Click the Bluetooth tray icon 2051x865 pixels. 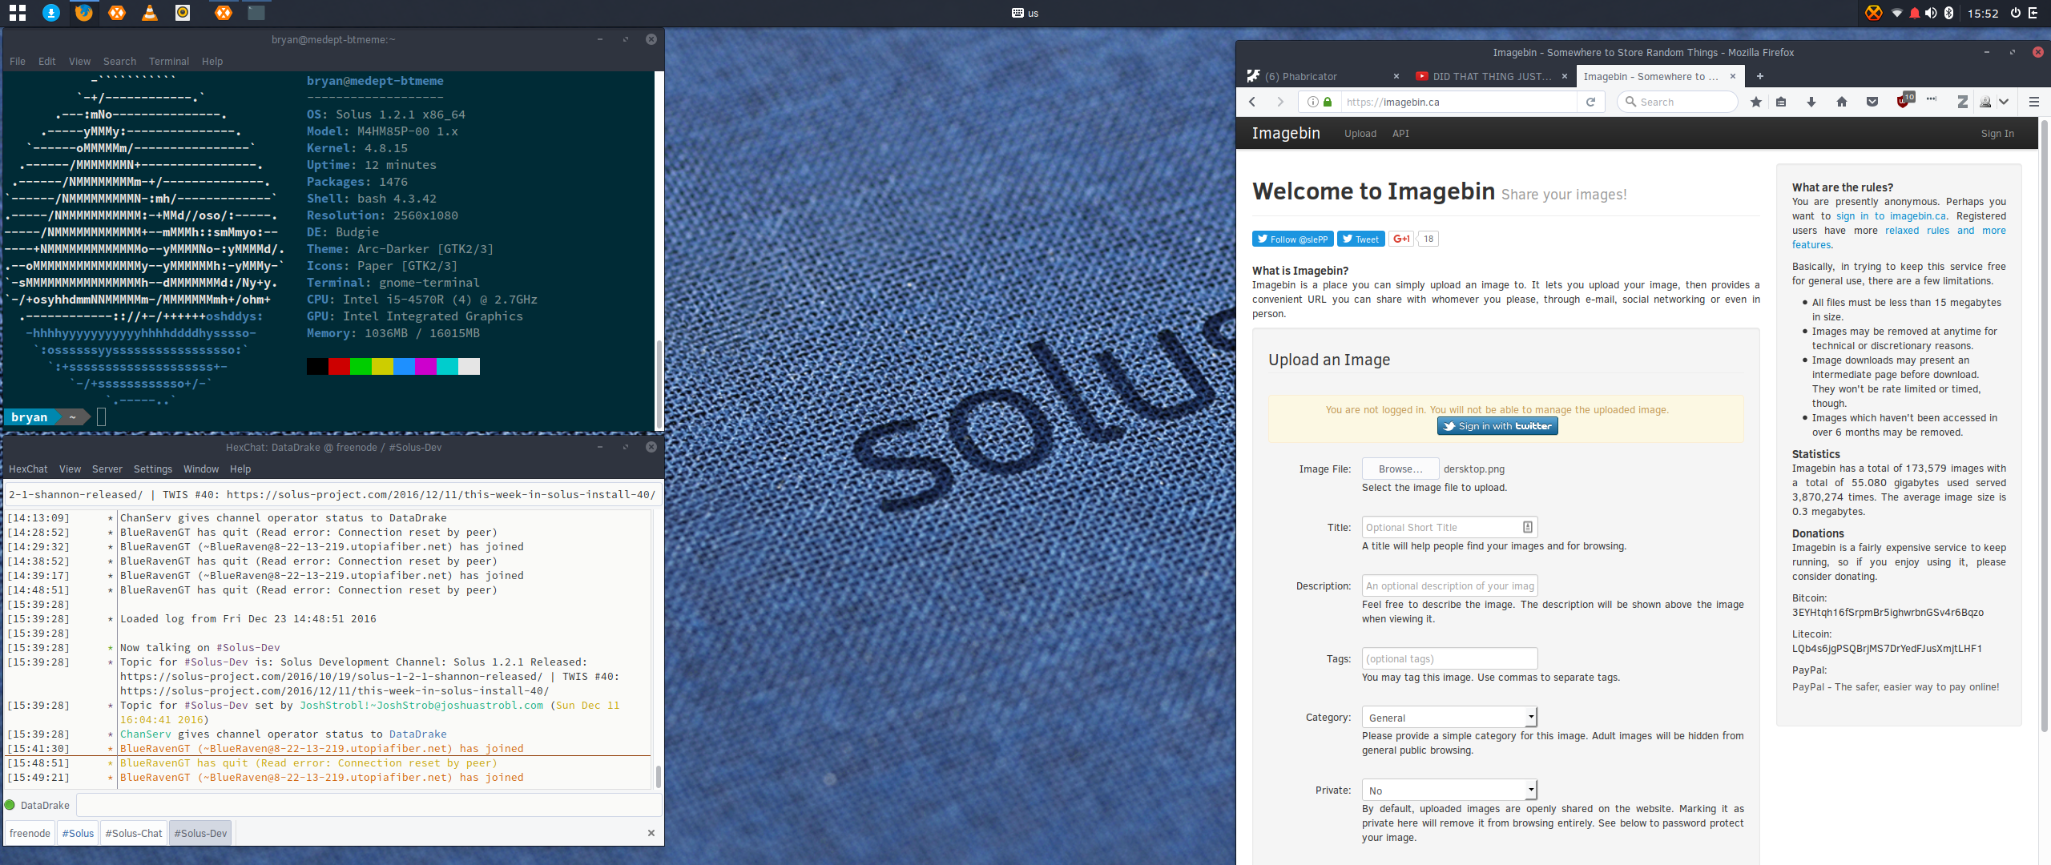tap(1948, 13)
